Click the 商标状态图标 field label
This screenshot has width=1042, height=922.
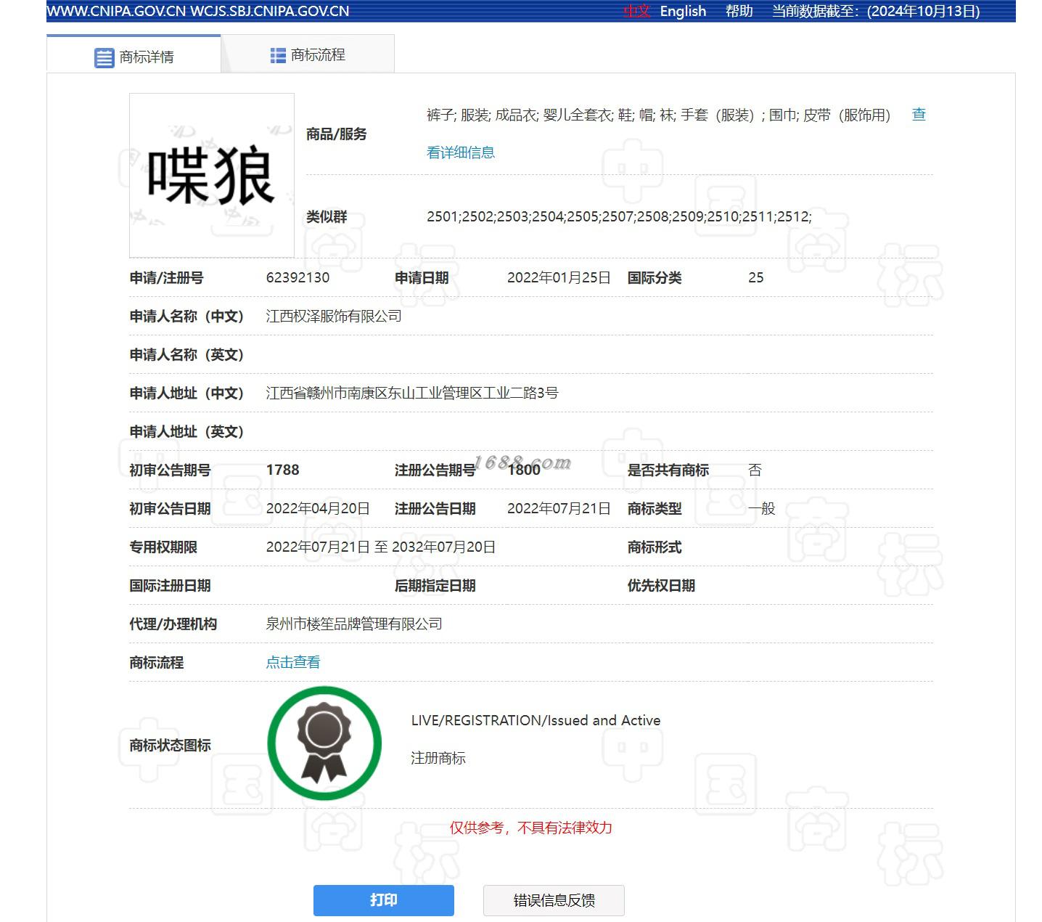170,745
